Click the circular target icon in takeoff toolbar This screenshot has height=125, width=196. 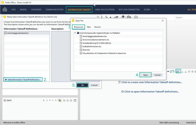189,71
